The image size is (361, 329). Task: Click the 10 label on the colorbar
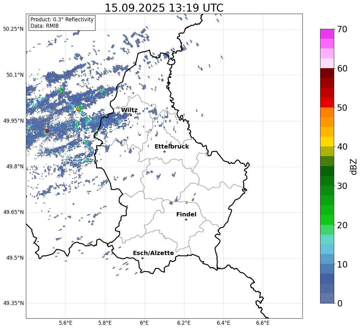point(342,264)
